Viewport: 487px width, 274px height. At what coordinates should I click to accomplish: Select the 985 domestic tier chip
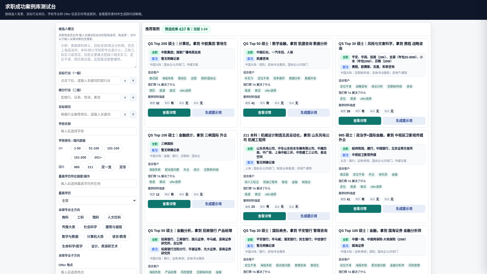click(77, 167)
